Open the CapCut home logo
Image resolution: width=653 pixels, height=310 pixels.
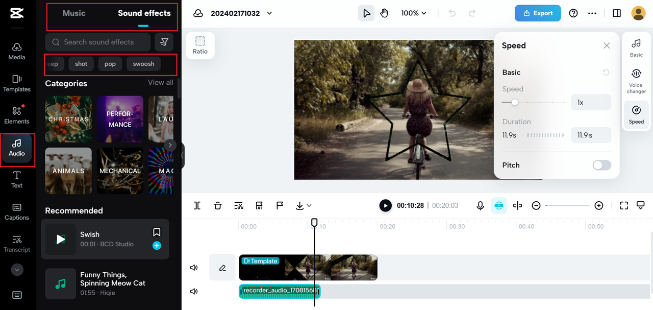click(17, 13)
